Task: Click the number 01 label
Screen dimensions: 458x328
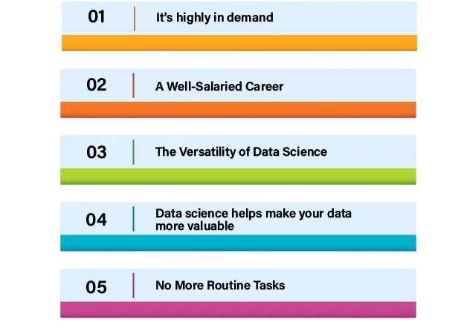Action: click(x=97, y=17)
